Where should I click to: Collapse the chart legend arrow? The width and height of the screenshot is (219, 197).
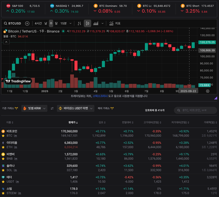(x=6, y=42)
